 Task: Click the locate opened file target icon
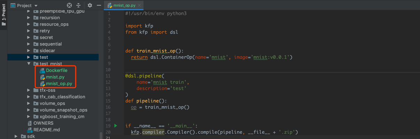coord(69,5)
